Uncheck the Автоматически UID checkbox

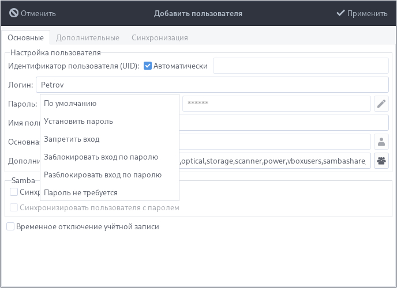click(148, 66)
